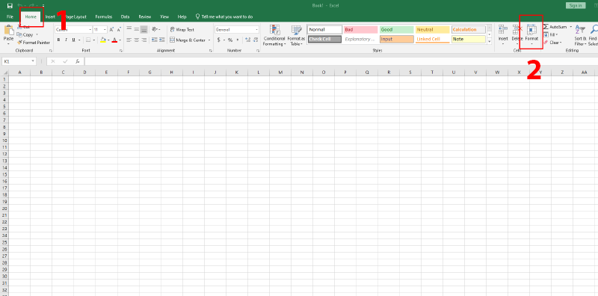Decrease decimal places
The height and width of the screenshot is (296, 598).
(255, 40)
